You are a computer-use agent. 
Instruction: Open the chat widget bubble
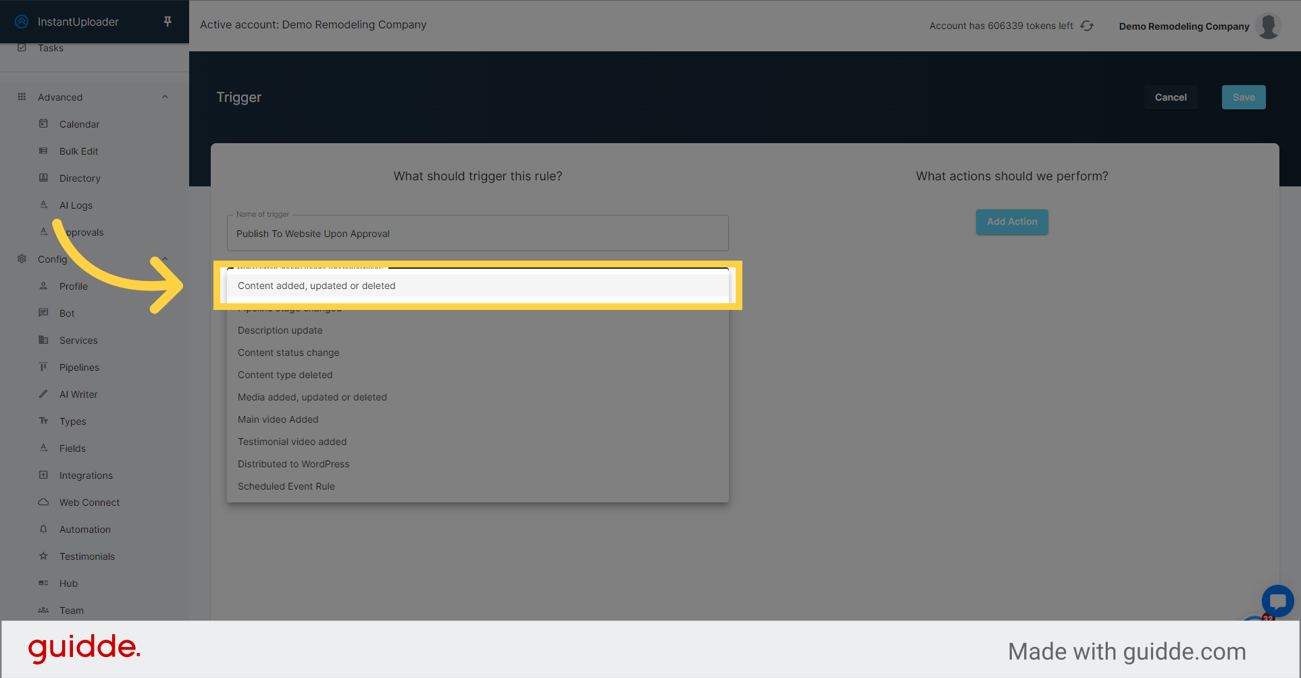tap(1278, 601)
